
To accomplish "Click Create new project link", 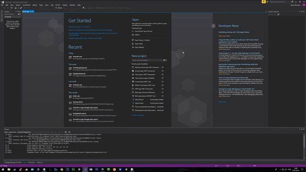I will pyautogui.click(x=138, y=115).
